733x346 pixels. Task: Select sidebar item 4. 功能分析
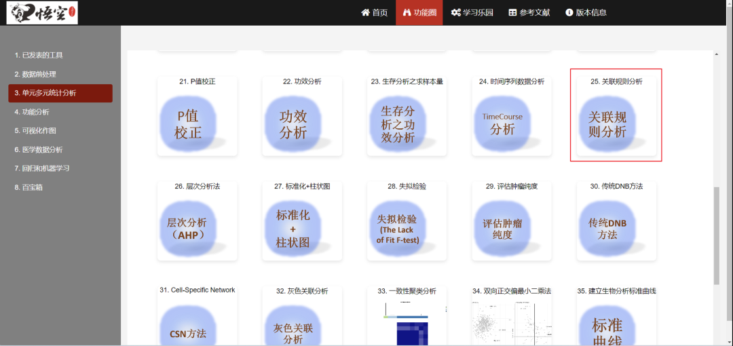point(60,112)
